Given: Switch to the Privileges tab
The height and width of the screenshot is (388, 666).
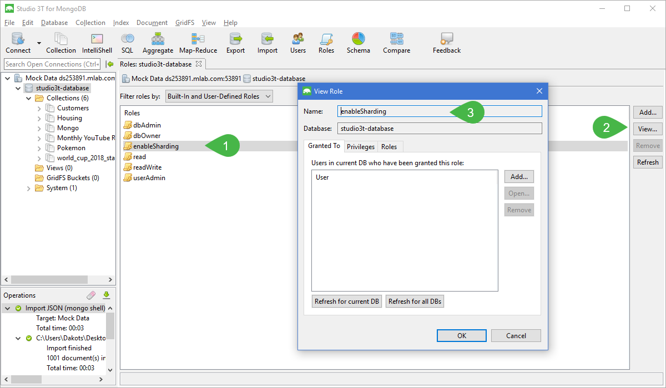Looking at the screenshot, I should tap(361, 146).
